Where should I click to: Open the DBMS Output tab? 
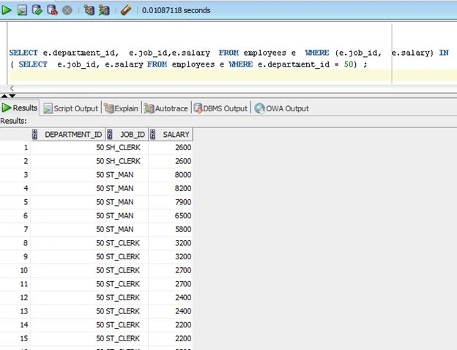click(x=220, y=108)
